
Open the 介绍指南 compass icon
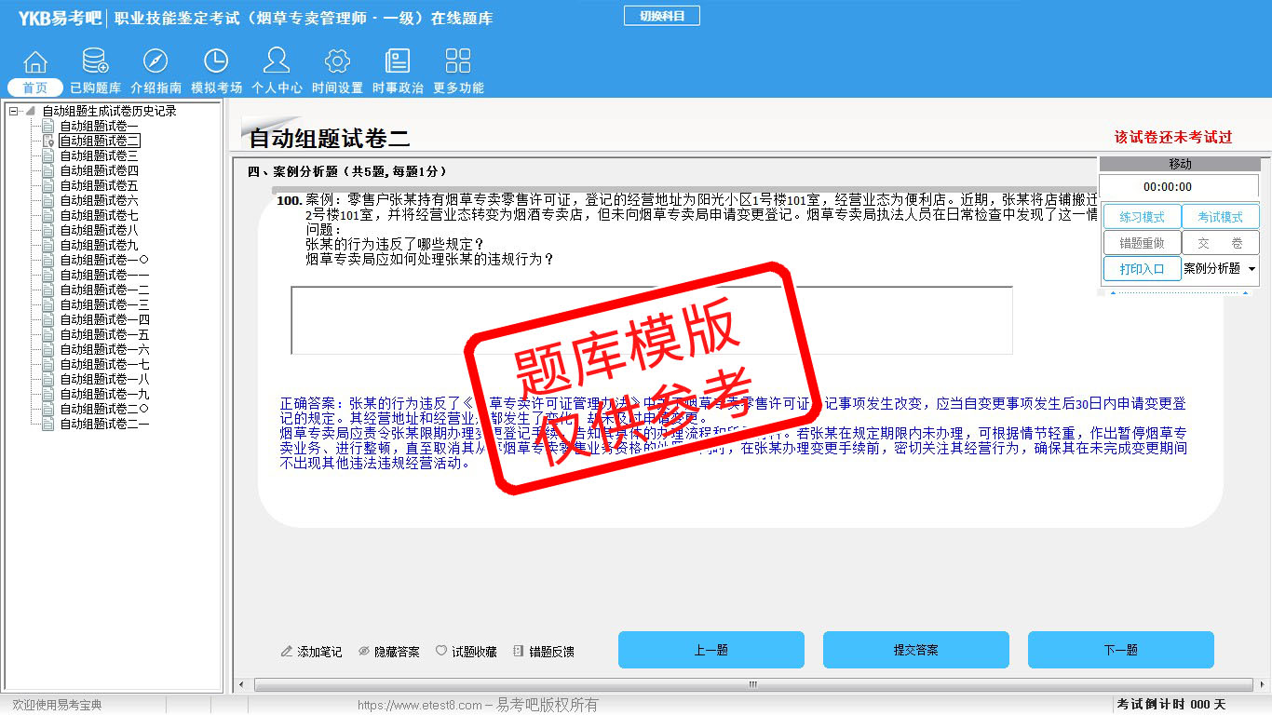coord(156,63)
